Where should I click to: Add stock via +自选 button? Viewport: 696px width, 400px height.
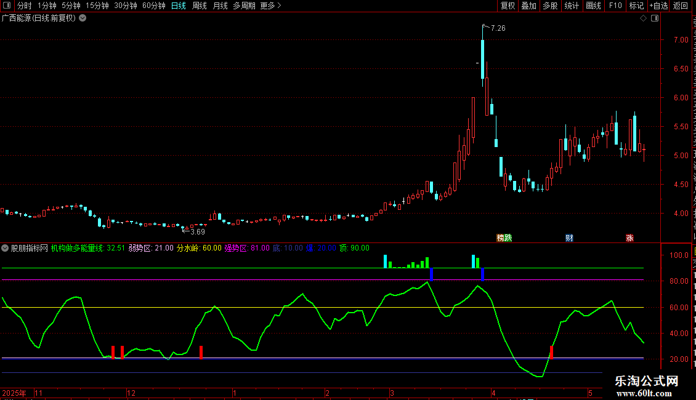tap(658, 6)
